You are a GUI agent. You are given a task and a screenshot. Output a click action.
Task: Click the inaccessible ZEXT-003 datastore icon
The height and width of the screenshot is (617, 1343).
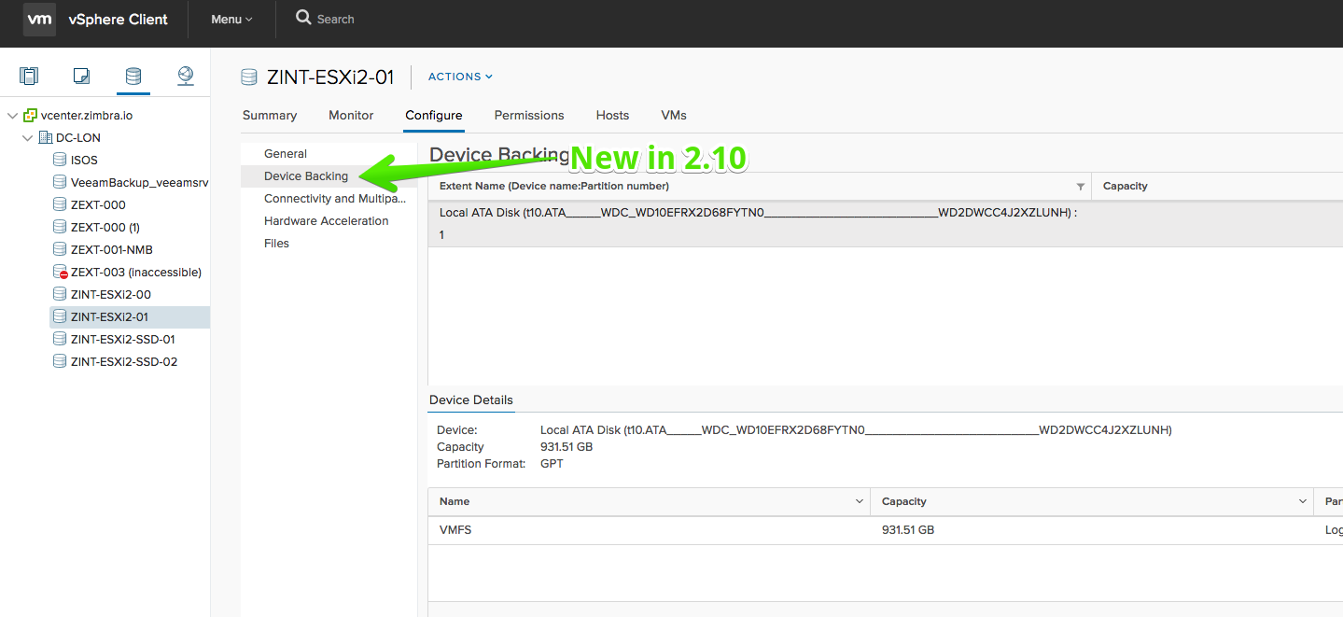[60, 272]
